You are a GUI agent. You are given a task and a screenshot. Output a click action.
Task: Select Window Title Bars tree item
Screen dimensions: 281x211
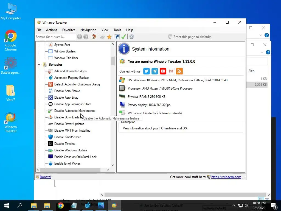(x=66, y=58)
